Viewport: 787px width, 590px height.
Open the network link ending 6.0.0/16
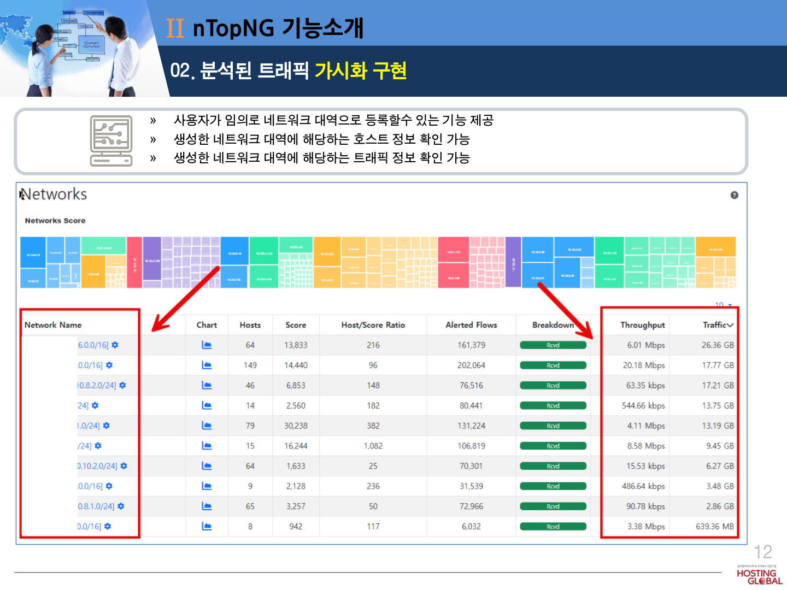click(93, 345)
